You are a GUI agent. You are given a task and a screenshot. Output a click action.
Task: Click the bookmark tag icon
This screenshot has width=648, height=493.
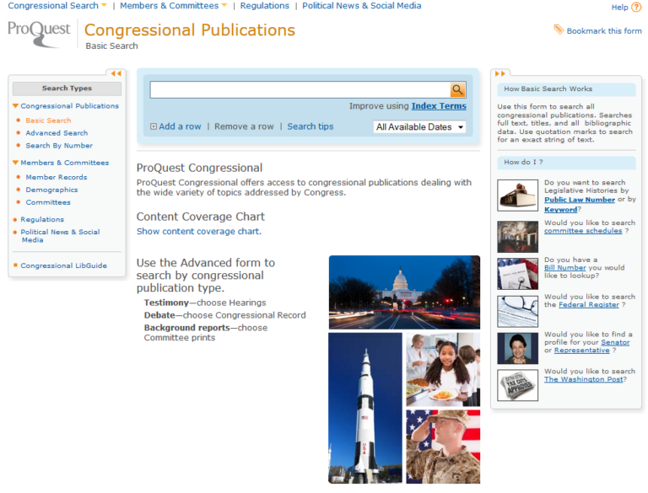(559, 29)
